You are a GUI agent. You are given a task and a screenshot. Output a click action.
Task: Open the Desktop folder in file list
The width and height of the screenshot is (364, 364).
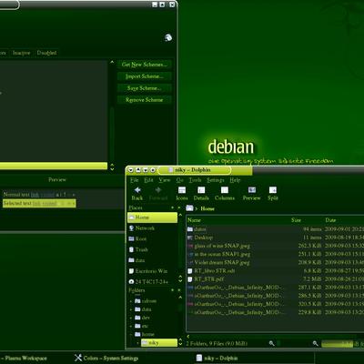[200, 238]
